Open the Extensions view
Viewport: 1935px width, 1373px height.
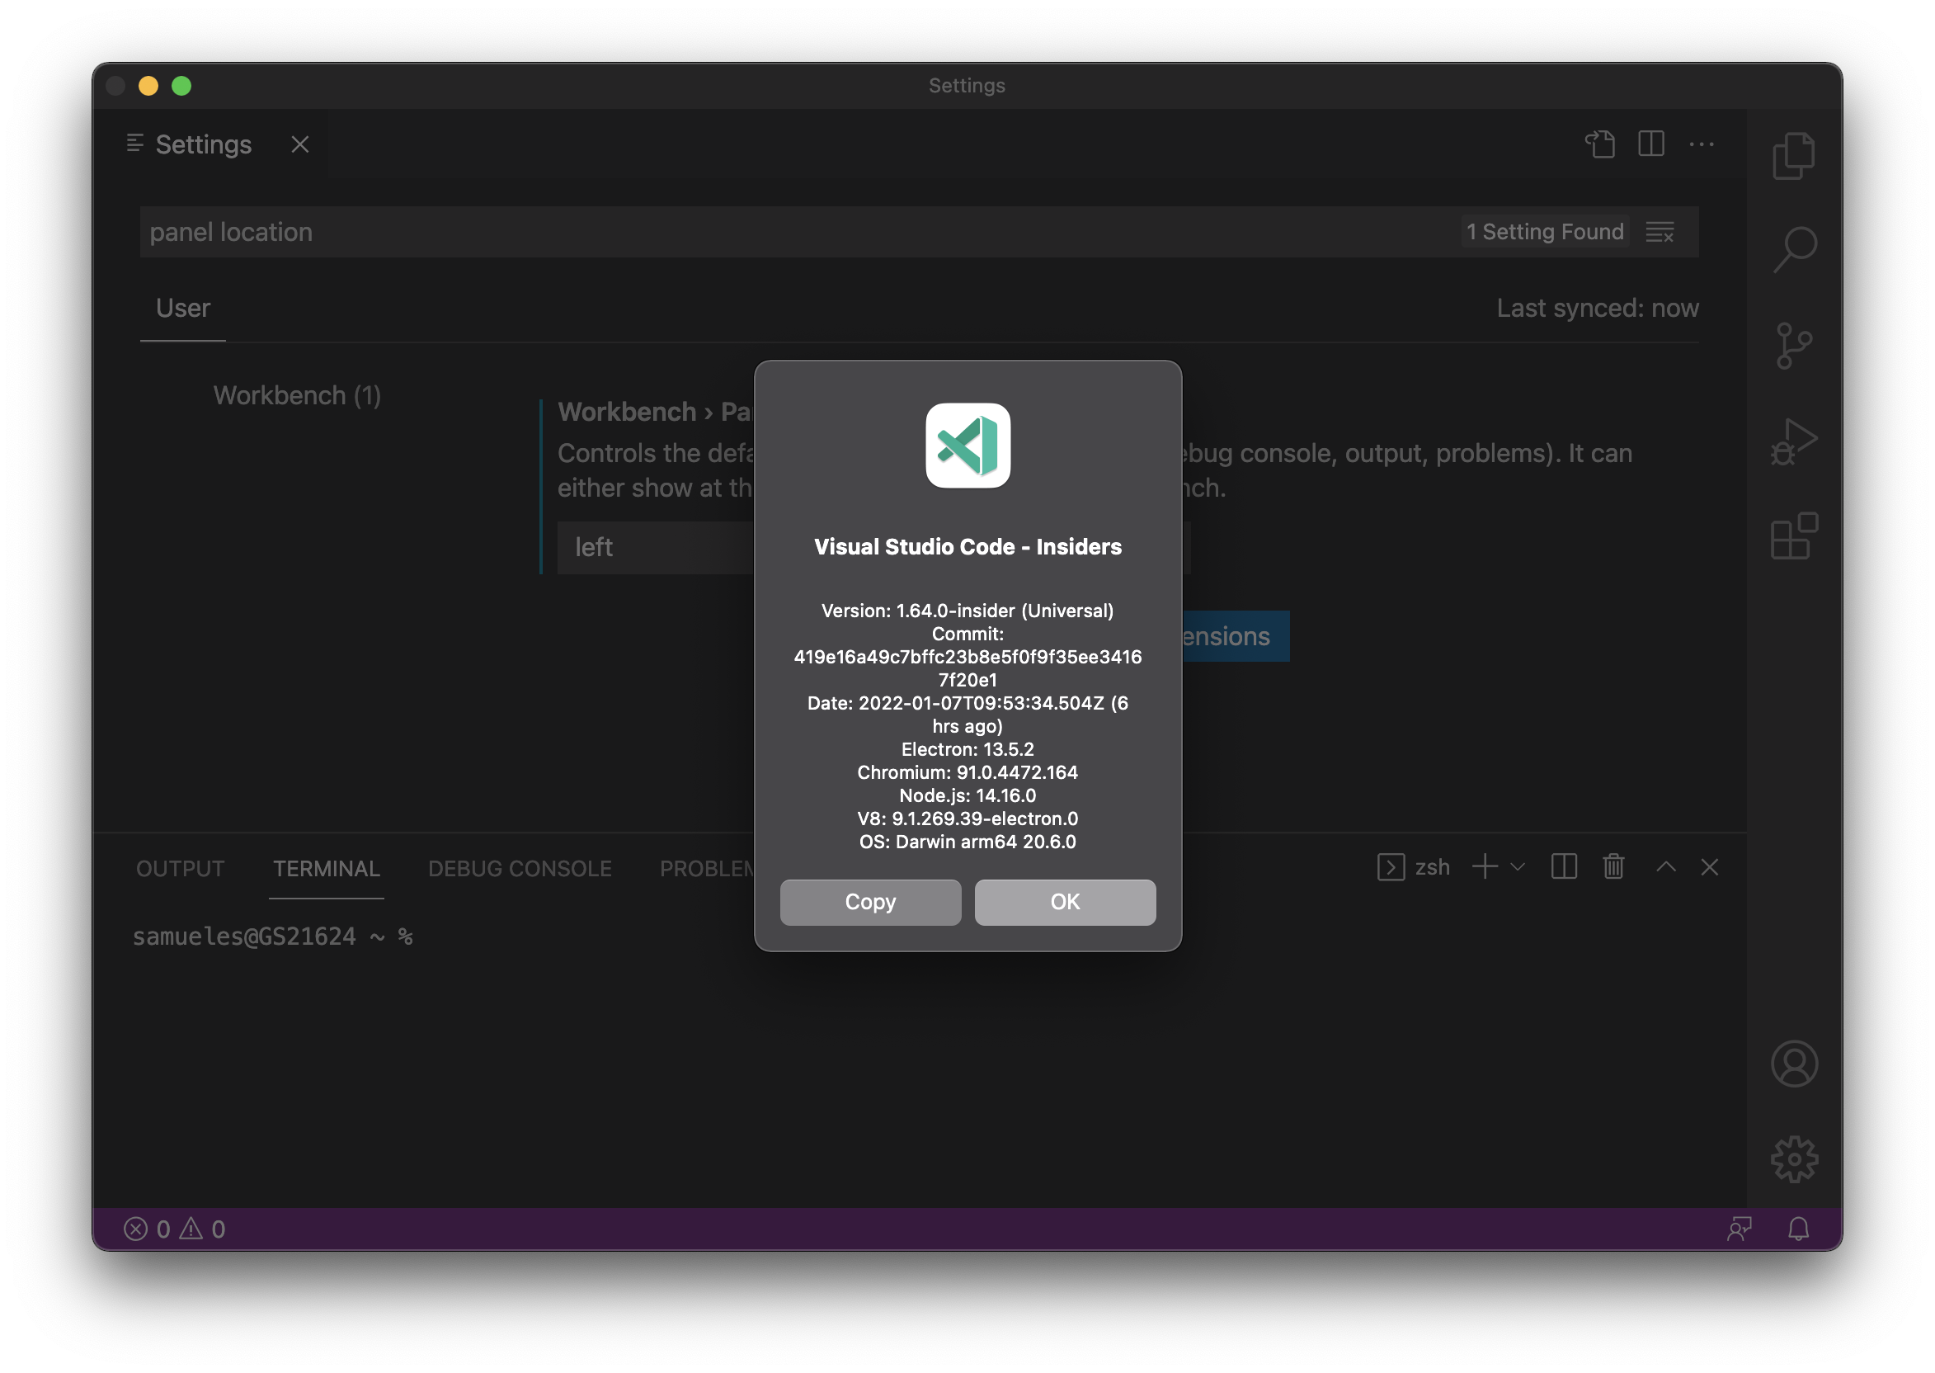tap(1795, 536)
